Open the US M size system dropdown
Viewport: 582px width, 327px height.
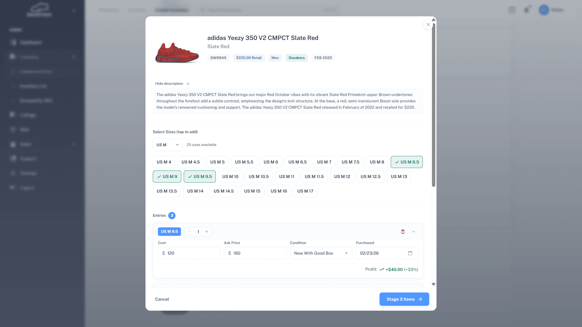click(168, 145)
